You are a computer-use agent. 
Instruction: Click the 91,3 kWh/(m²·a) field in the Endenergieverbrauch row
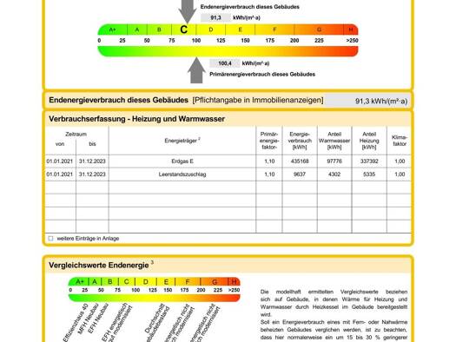367,101
